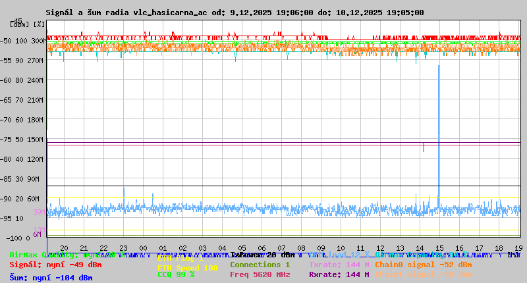Click the '-90 20 60M' y-axis label
Screen dimensions: 527x283
20,199
